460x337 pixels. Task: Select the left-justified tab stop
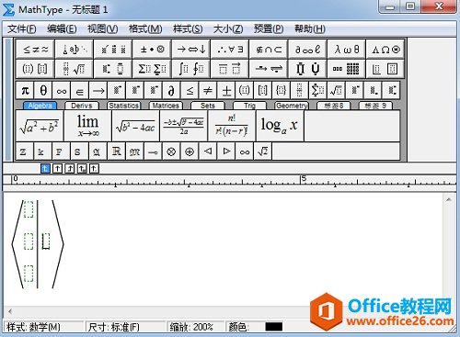(45, 168)
